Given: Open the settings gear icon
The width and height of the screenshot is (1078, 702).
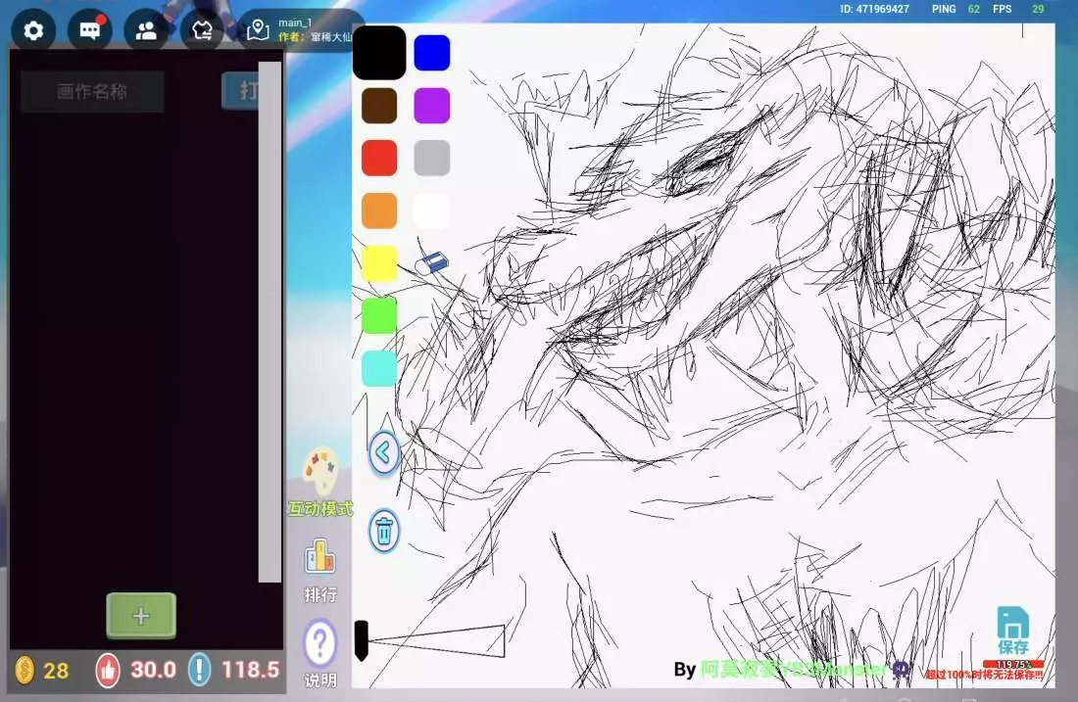Looking at the screenshot, I should (x=33, y=30).
